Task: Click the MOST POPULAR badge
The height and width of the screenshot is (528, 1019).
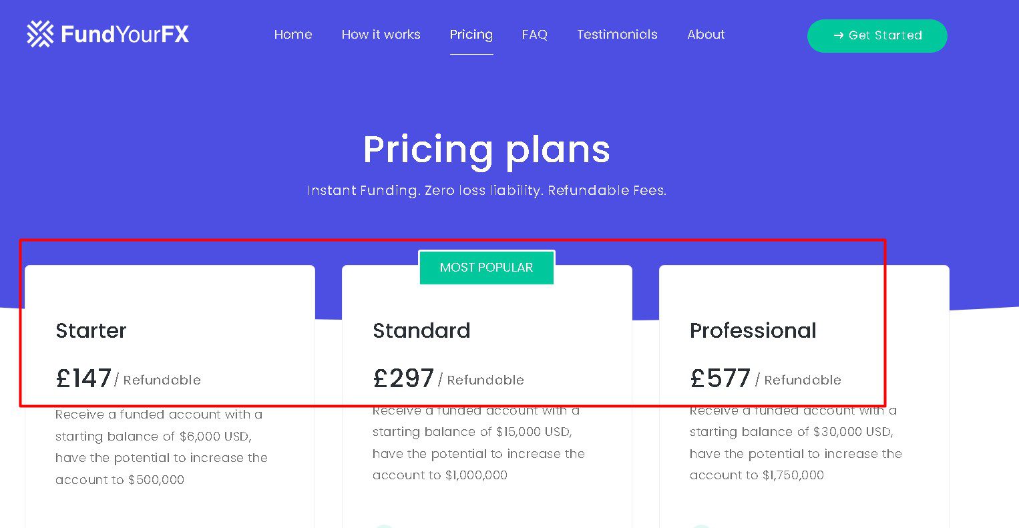Action: 487,267
